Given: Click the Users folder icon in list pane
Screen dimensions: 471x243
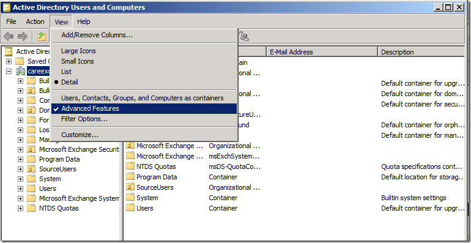Looking at the screenshot, I should (x=130, y=208).
